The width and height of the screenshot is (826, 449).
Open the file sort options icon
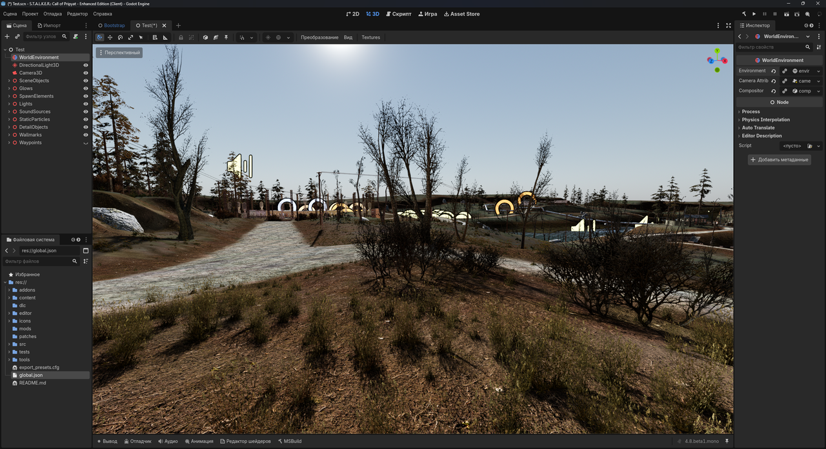coord(86,261)
